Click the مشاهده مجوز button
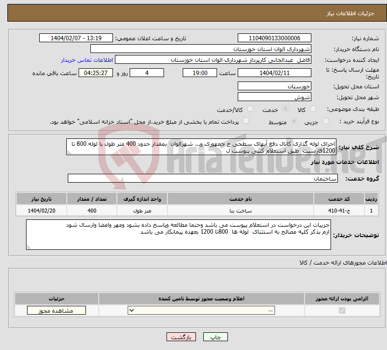This screenshot has height=350, width=387. point(56,311)
